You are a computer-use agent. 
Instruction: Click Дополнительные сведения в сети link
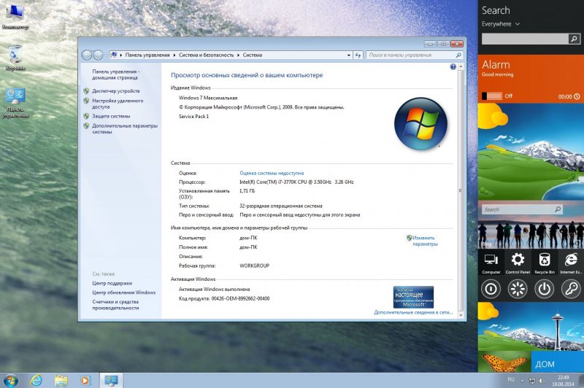(x=413, y=312)
